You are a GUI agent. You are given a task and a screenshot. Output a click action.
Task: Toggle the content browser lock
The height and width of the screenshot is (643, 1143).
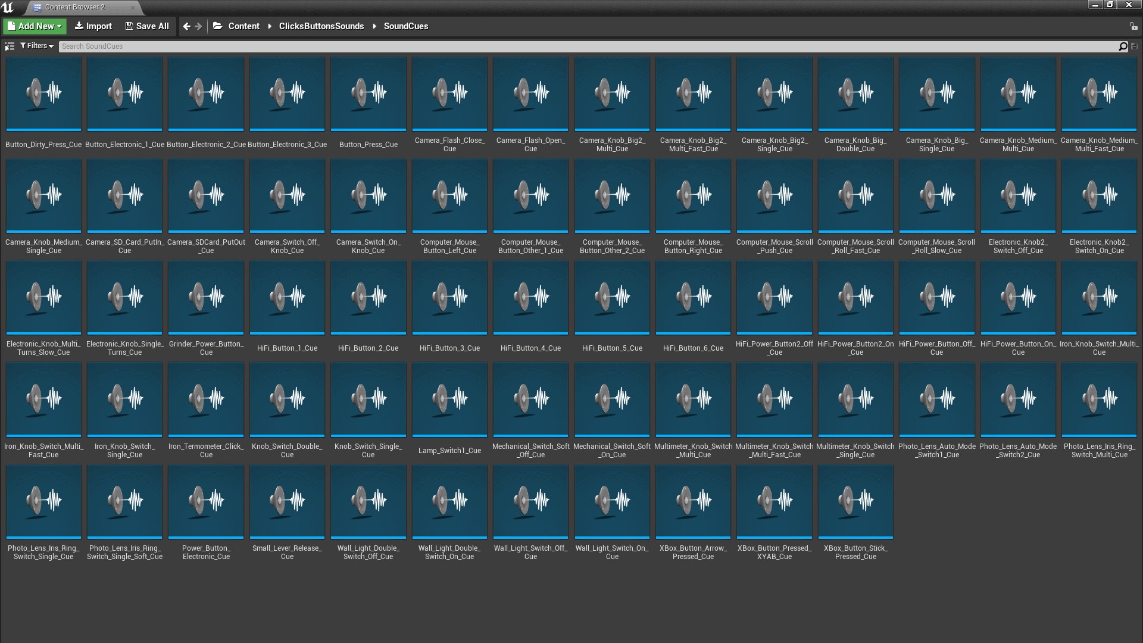coord(1133,26)
